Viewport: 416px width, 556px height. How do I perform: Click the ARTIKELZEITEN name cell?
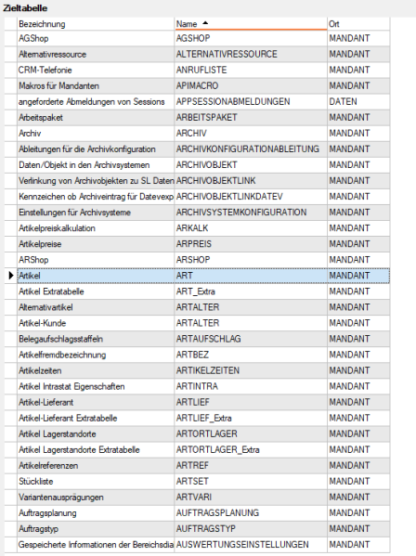pos(251,370)
